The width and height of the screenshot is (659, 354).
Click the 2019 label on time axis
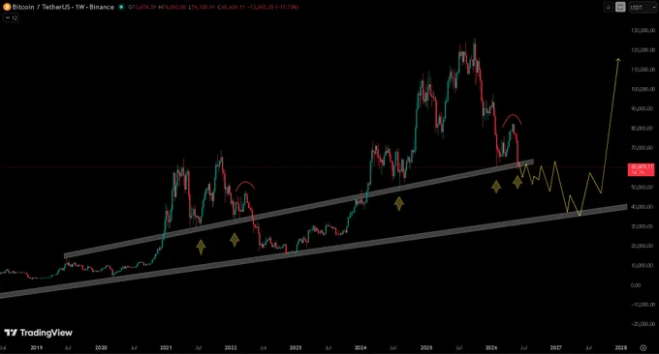pos(36,347)
